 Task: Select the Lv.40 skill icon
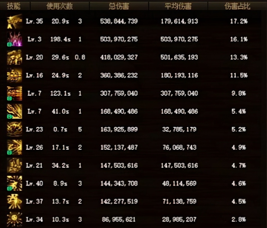[x=14, y=183]
